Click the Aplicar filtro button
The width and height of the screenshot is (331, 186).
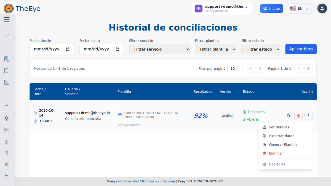(301, 49)
